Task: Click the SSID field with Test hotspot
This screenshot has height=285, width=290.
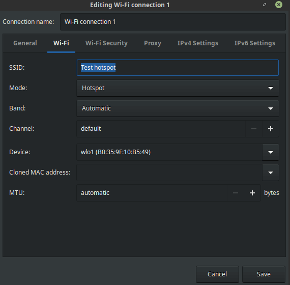Action: 178,68
